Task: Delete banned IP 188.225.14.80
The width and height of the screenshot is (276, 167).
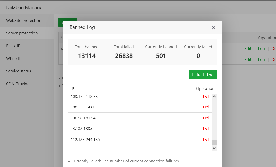Action: point(206,107)
